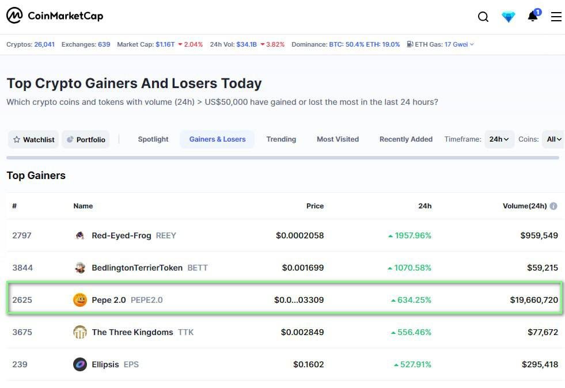Open the Timeframe 24h dropdown
This screenshot has width=565, height=388.
pos(499,139)
